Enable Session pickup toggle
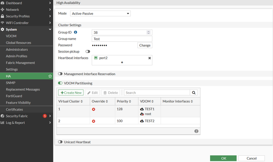This screenshot has height=162, width=273. [88, 51]
